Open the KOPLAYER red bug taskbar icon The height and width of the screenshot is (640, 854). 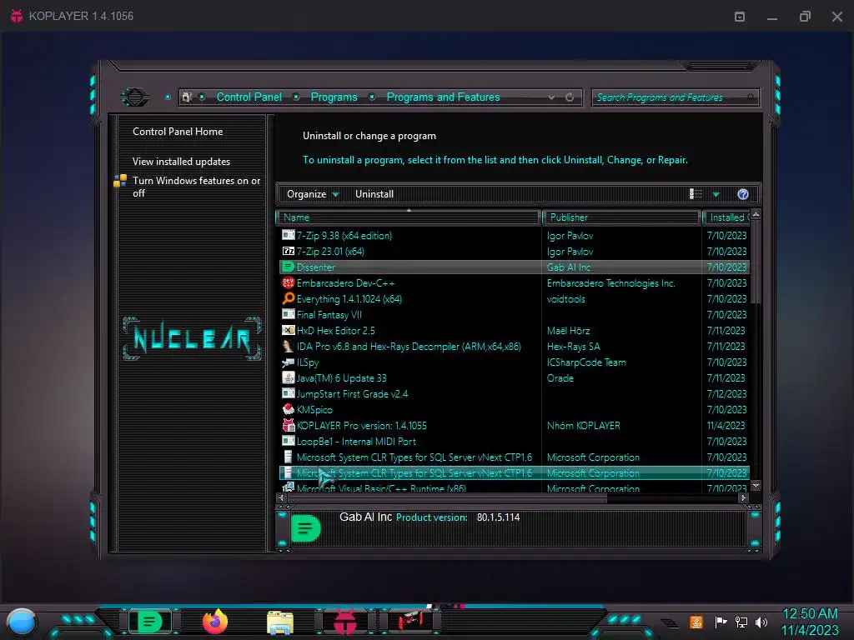(x=344, y=622)
